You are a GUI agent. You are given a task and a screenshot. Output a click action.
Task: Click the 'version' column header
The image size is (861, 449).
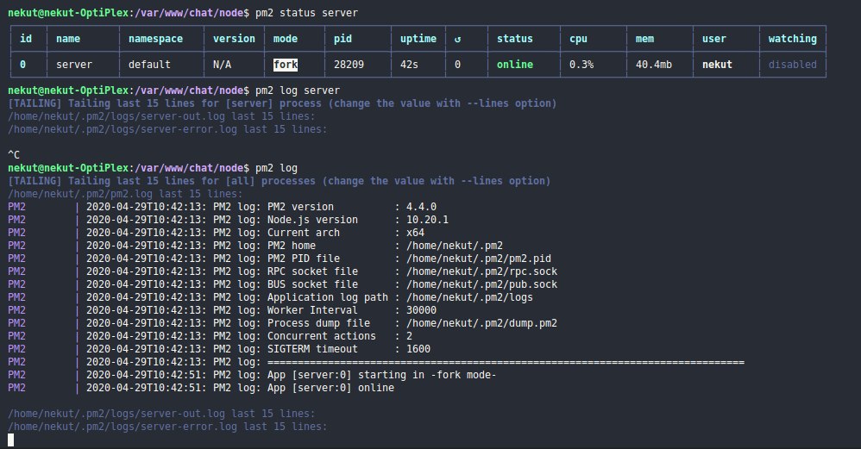click(234, 39)
